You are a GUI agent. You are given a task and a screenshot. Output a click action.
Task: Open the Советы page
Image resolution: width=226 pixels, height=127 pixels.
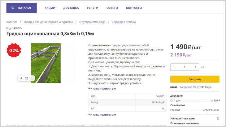coord(112,8)
